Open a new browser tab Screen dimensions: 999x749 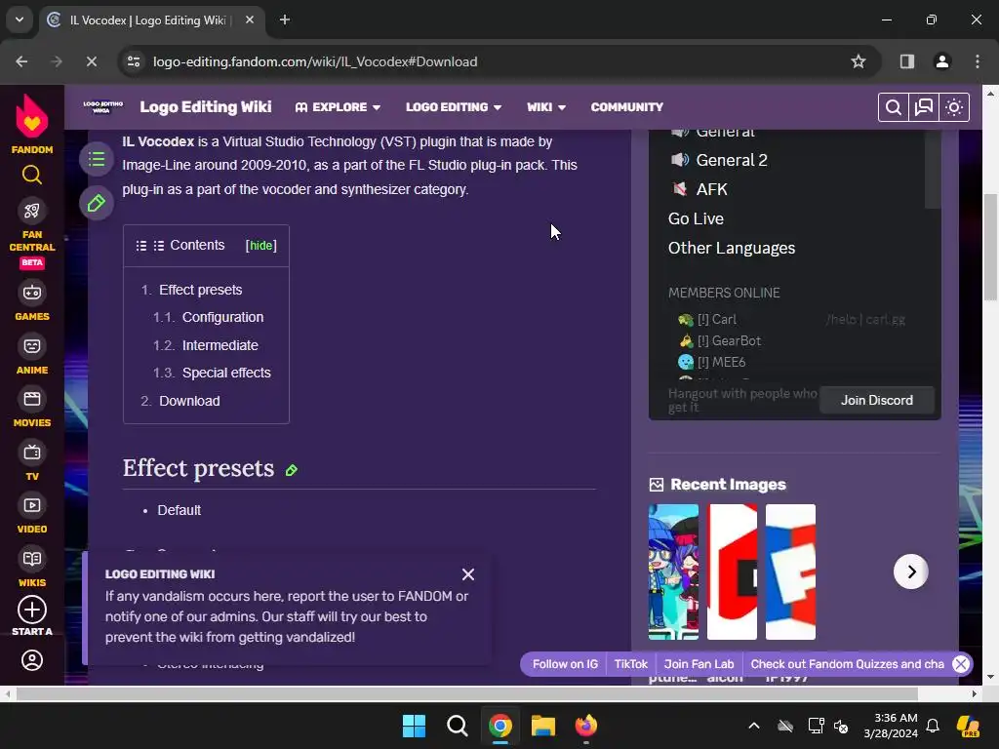(285, 20)
